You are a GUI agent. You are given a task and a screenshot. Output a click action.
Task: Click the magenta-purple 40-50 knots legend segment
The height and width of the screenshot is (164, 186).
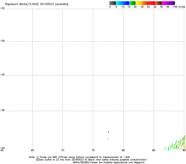point(168,3)
